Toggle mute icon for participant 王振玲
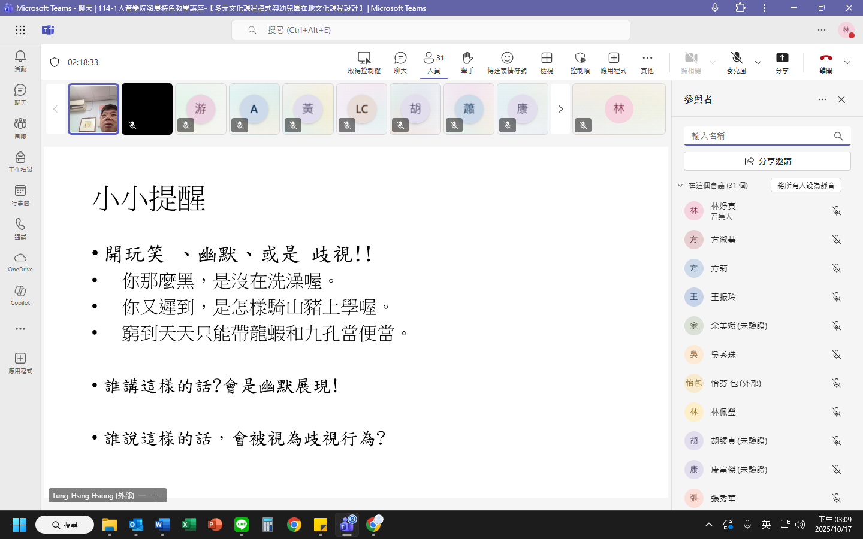863x539 pixels. click(x=837, y=297)
